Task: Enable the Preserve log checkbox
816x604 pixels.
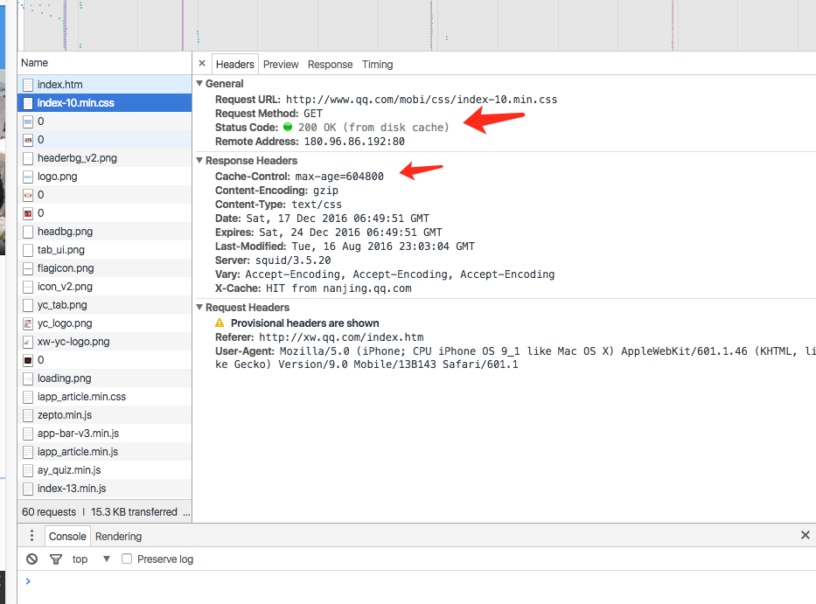Action: [x=127, y=559]
